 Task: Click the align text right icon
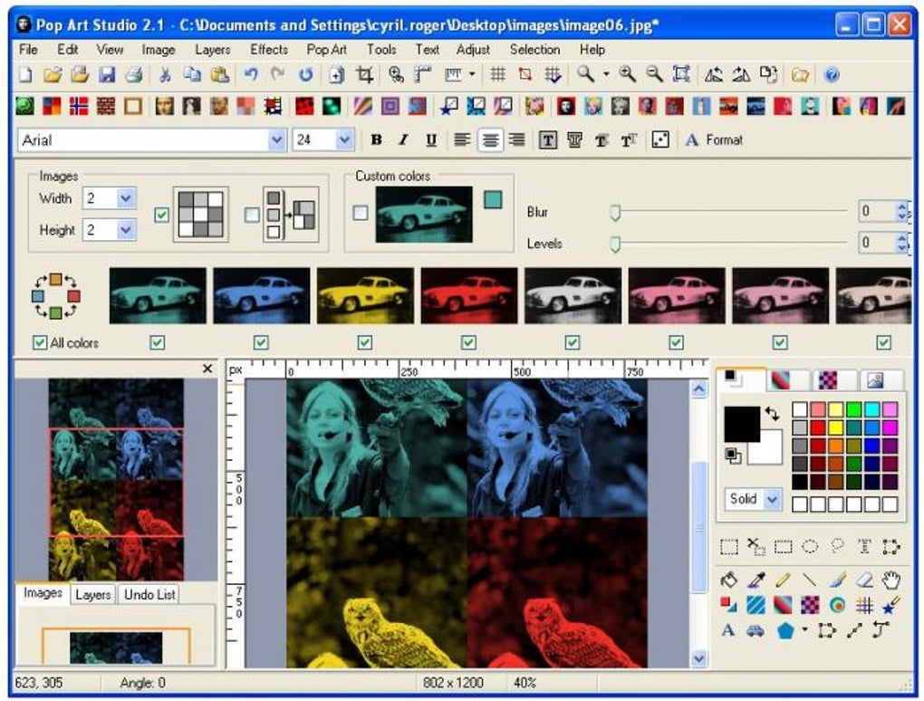(x=516, y=139)
